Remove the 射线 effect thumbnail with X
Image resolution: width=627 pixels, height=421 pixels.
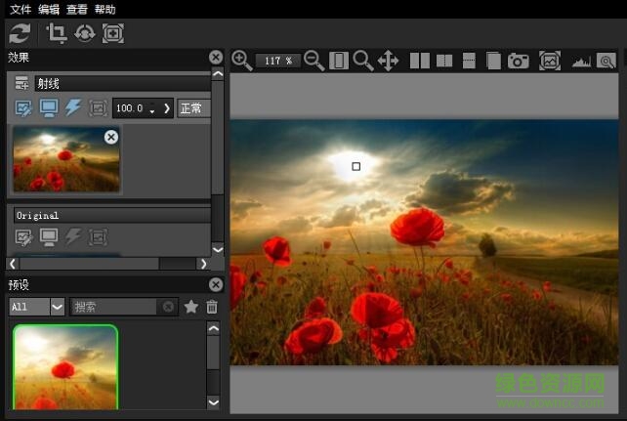click(x=110, y=137)
